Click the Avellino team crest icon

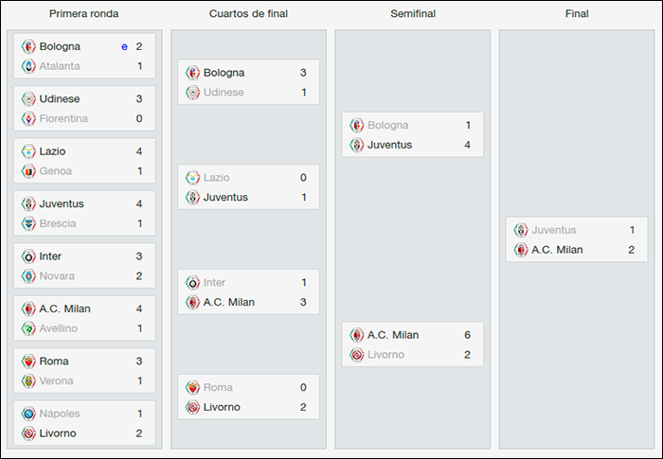click(x=28, y=328)
